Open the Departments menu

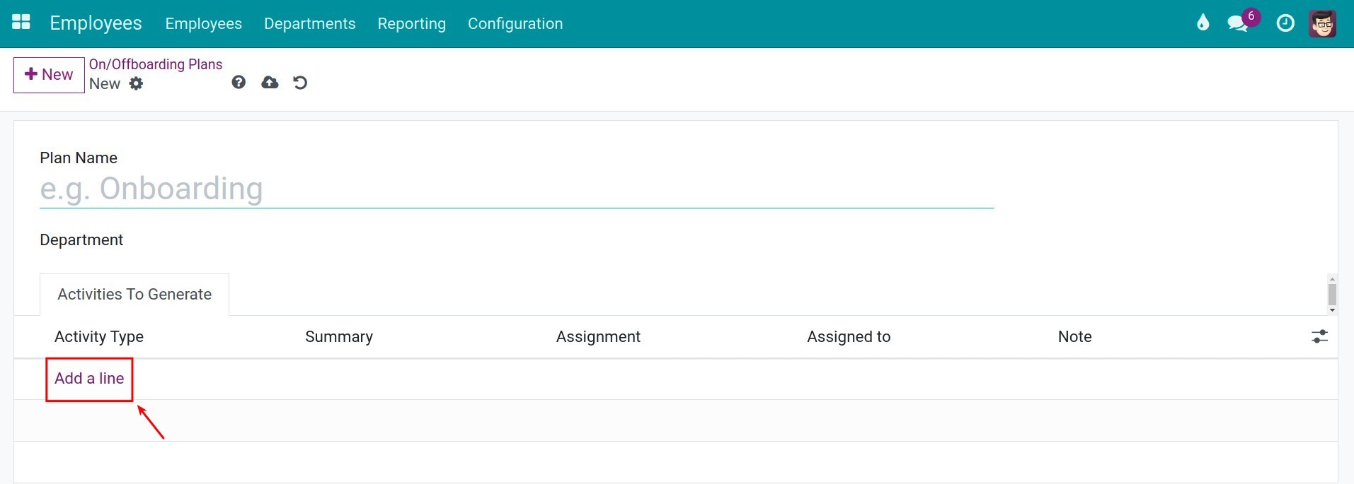click(309, 23)
